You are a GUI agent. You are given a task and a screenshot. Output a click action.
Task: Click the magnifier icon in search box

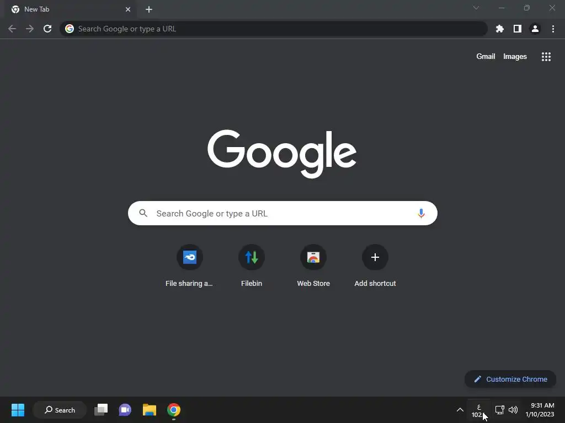[143, 213]
